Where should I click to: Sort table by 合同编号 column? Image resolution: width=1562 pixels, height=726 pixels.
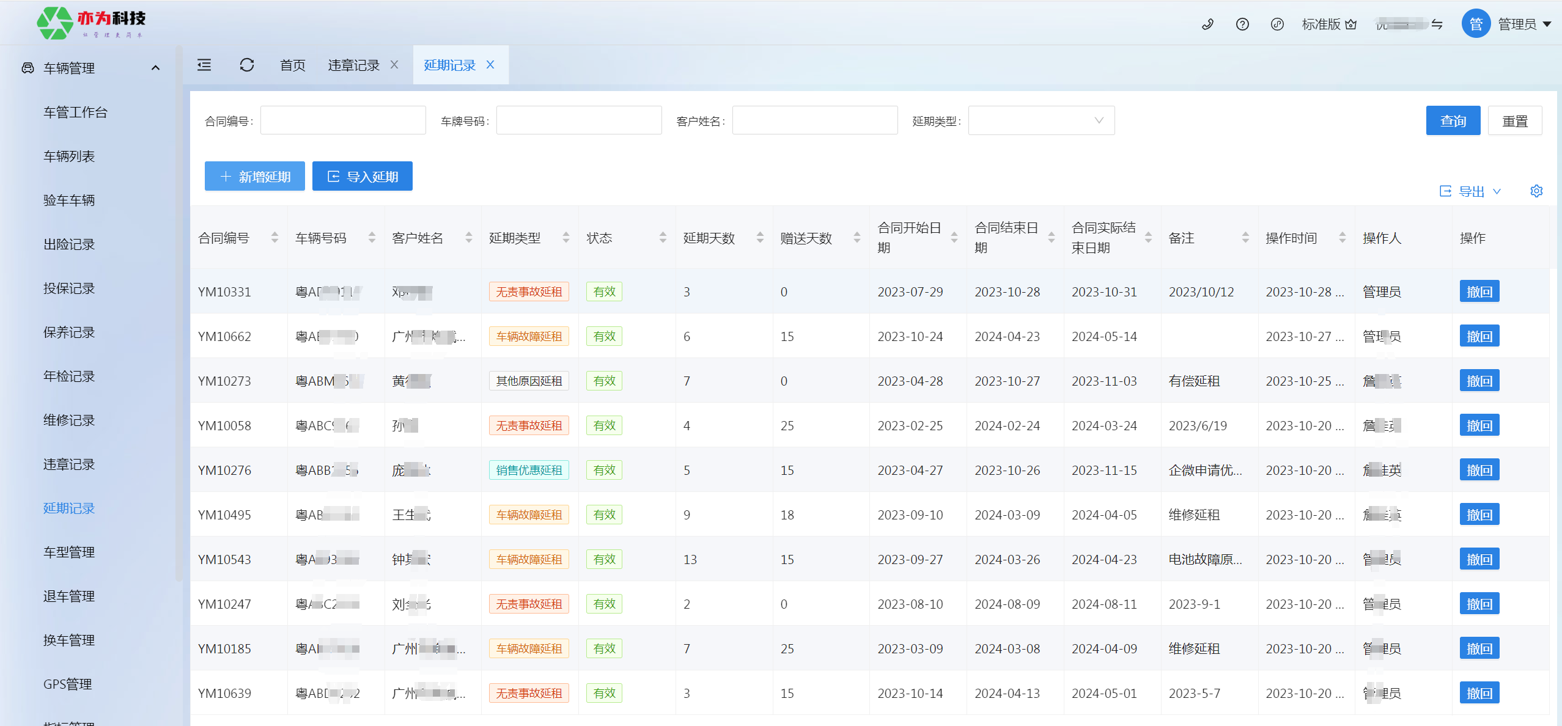click(x=274, y=238)
